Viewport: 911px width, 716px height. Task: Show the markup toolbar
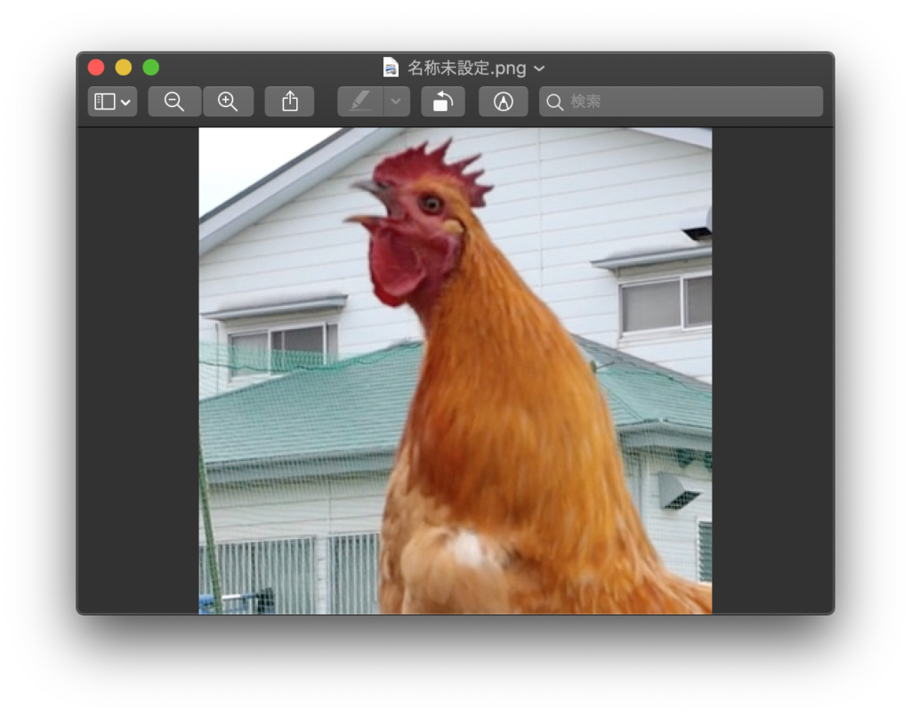504,101
